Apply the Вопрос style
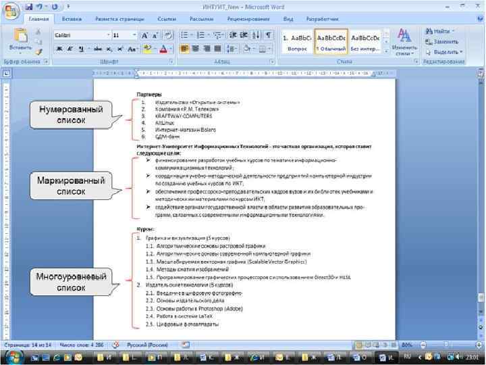The width and height of the screenshot is (486, 365). click(x=297, y=42)
